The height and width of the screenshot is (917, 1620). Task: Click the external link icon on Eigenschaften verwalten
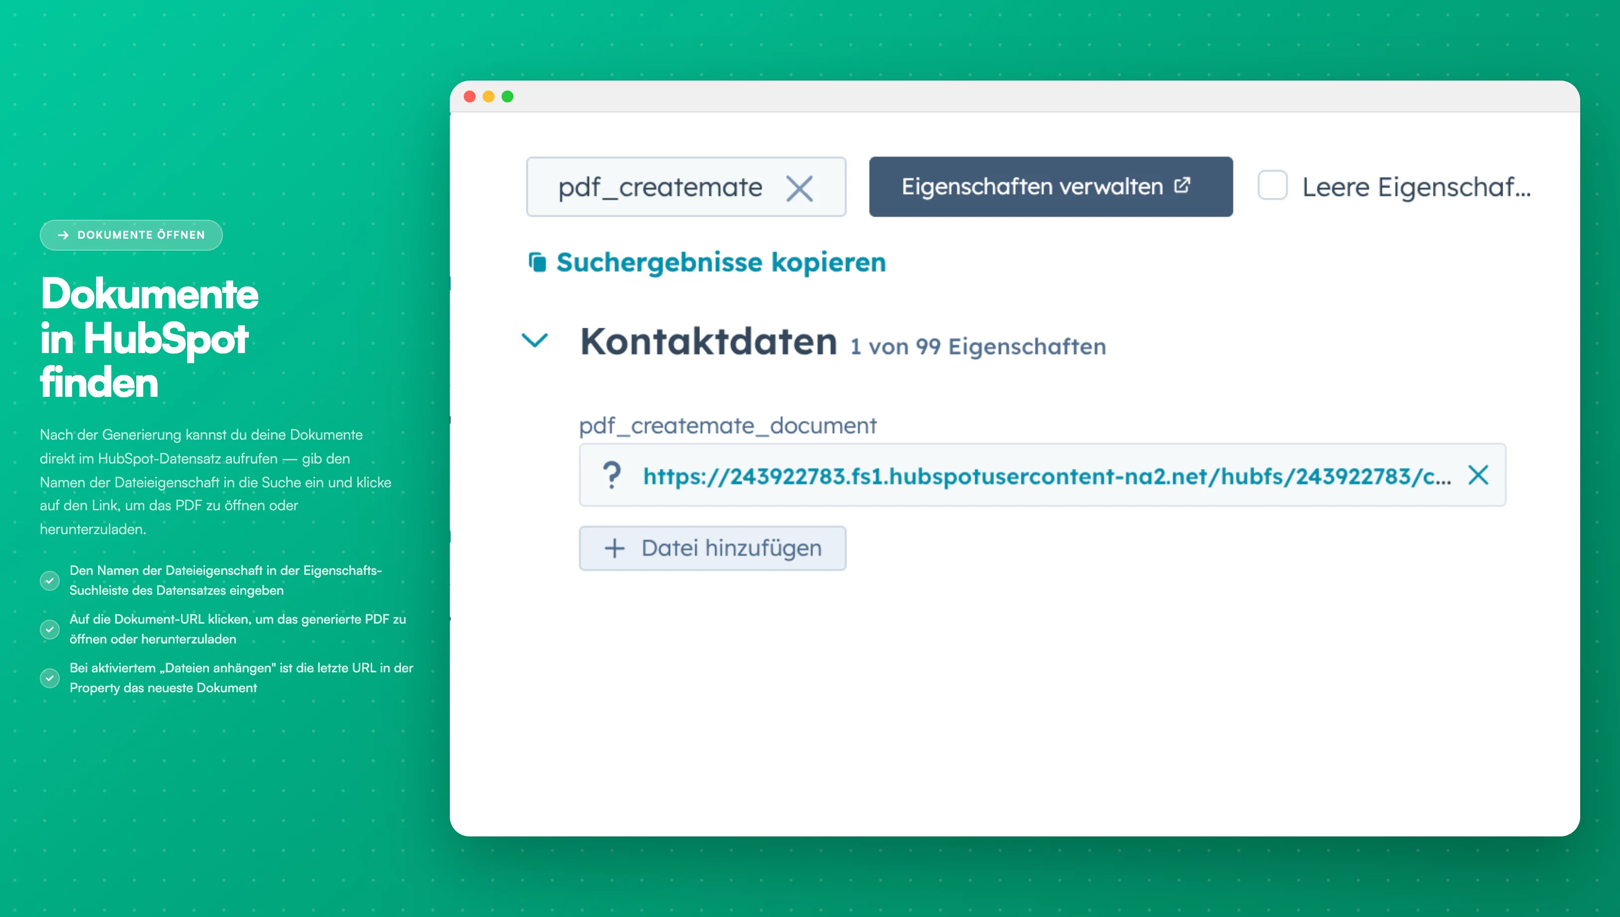coord(1182,185)
